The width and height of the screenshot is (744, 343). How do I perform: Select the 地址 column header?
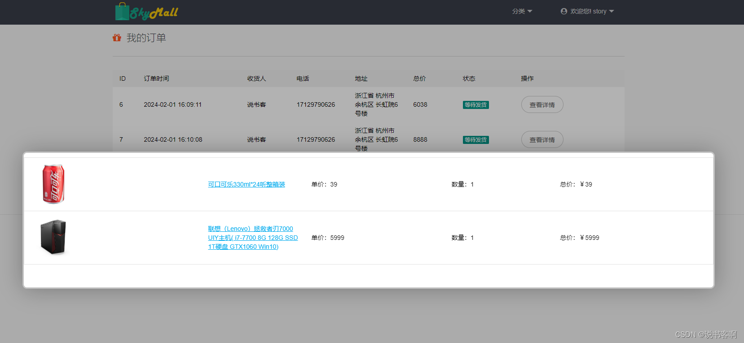point(361,78)
